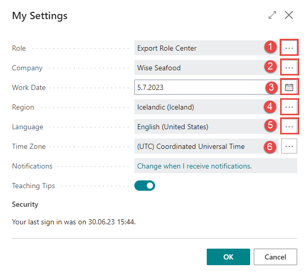Confirm settings with the OK button
Viewport: 307px width, 275px height.
coord(228,257)
